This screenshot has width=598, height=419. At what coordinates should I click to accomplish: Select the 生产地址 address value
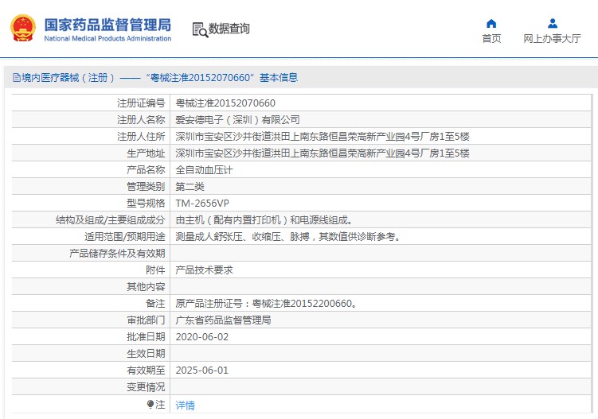tap(322, 153)
